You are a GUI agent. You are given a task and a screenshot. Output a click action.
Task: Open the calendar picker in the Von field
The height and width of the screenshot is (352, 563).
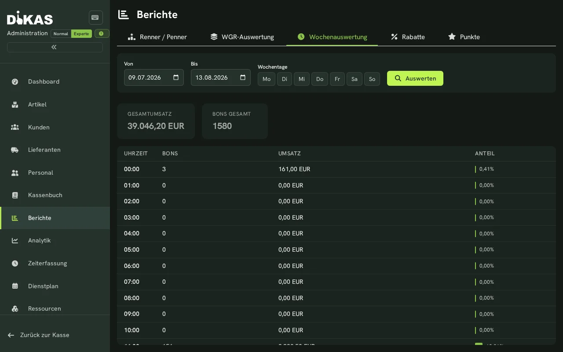point(176,77)
